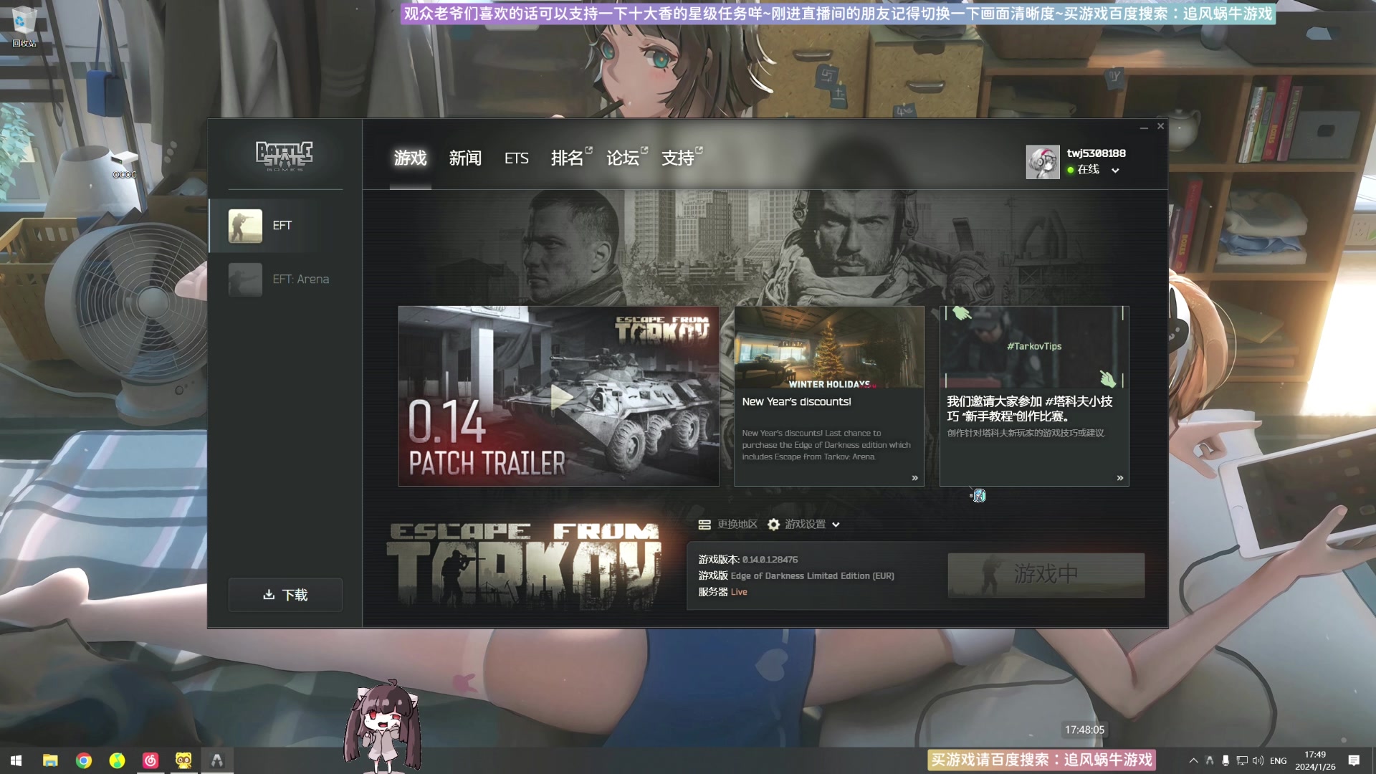Image resolution: width=1376 pixels, height=774 pixels.
Task: Select the EFT: Arena icon in sidebar
Action: tap(245, 279)
